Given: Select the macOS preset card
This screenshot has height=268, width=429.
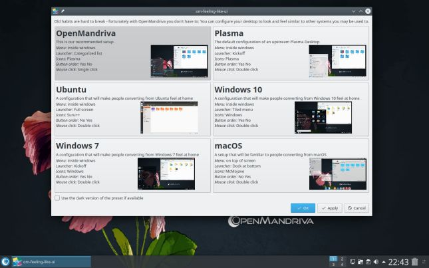Looking at the screenshot, I should [x=291, y=166].
